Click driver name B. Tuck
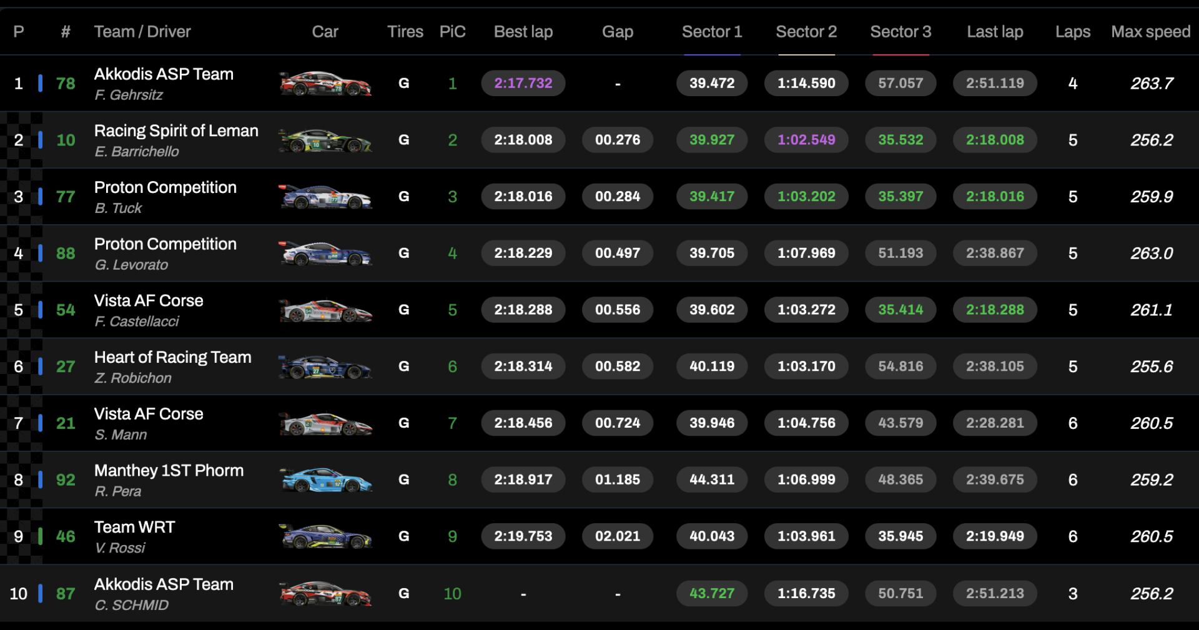This screenshot has height=630, width=1199. pyautogui.click(x=118, y=209)
